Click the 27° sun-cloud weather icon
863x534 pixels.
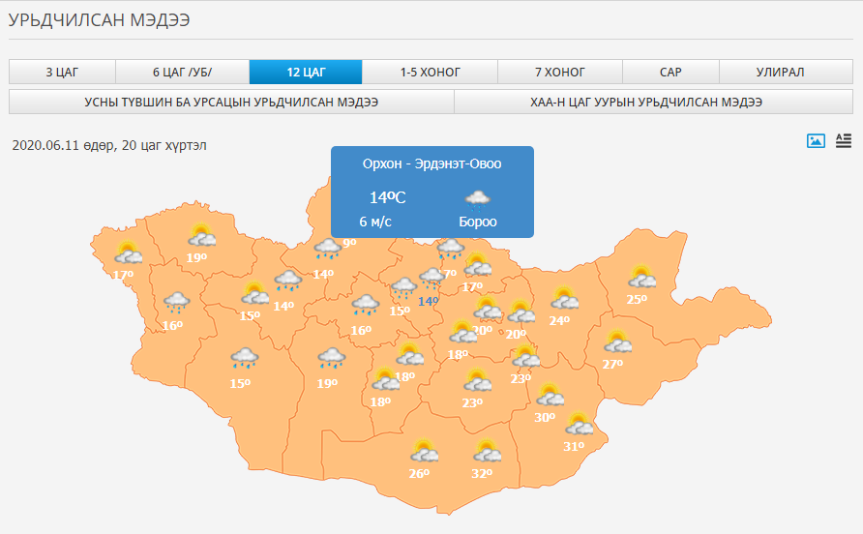[x=617, y=341]
